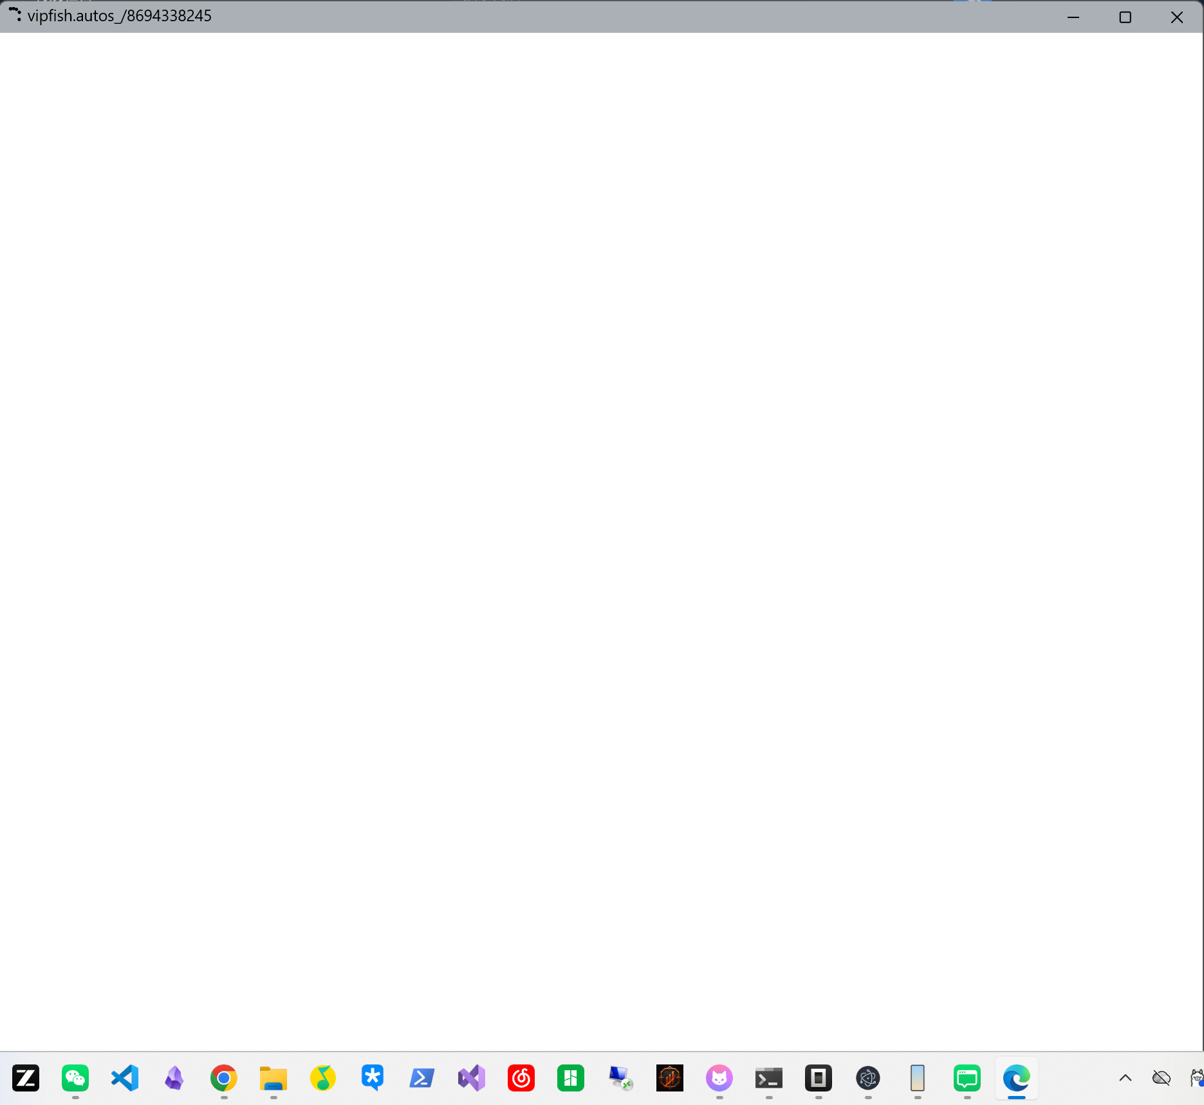This screenshot has width=1204, height=1105.
Task: Open the pink cat face app
Action: pos(719,1078)
